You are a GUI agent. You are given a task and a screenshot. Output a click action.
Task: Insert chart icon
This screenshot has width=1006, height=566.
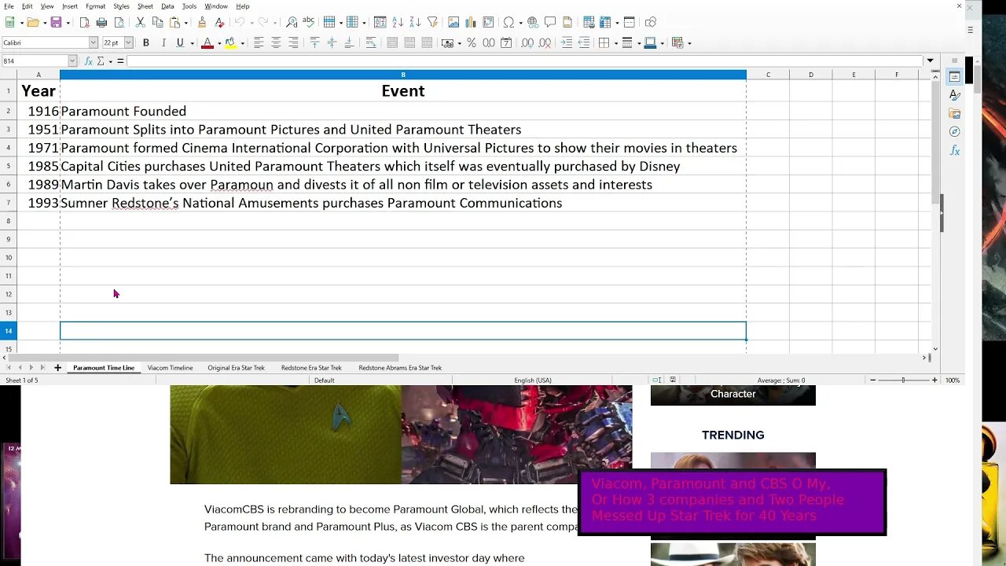pyautogui.click(x=471, y=22)
